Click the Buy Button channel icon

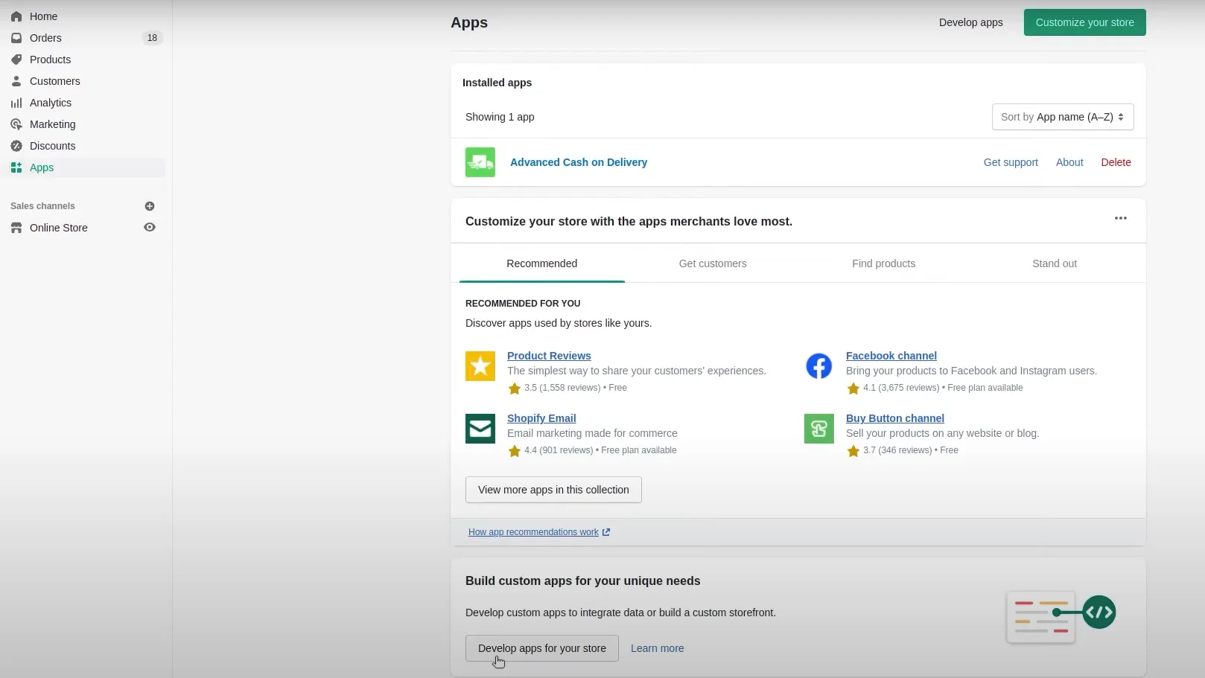click(x=819, y=429)
